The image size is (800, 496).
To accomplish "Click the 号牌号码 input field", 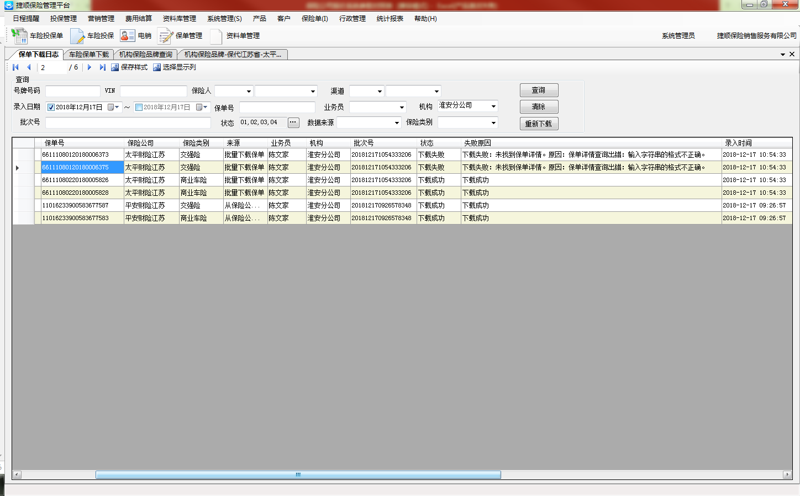I will [x=73, y=92].
